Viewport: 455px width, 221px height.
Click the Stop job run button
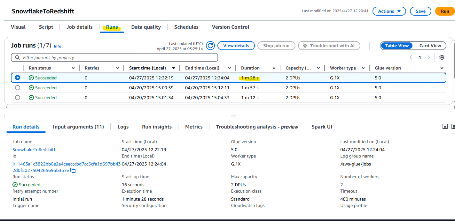pos(276,46)
